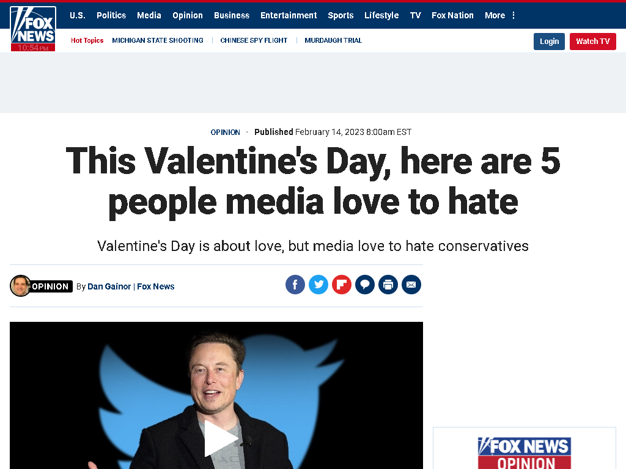Go to Entertainment section
Screen dimensions: 626x469
tap(289, 15)
